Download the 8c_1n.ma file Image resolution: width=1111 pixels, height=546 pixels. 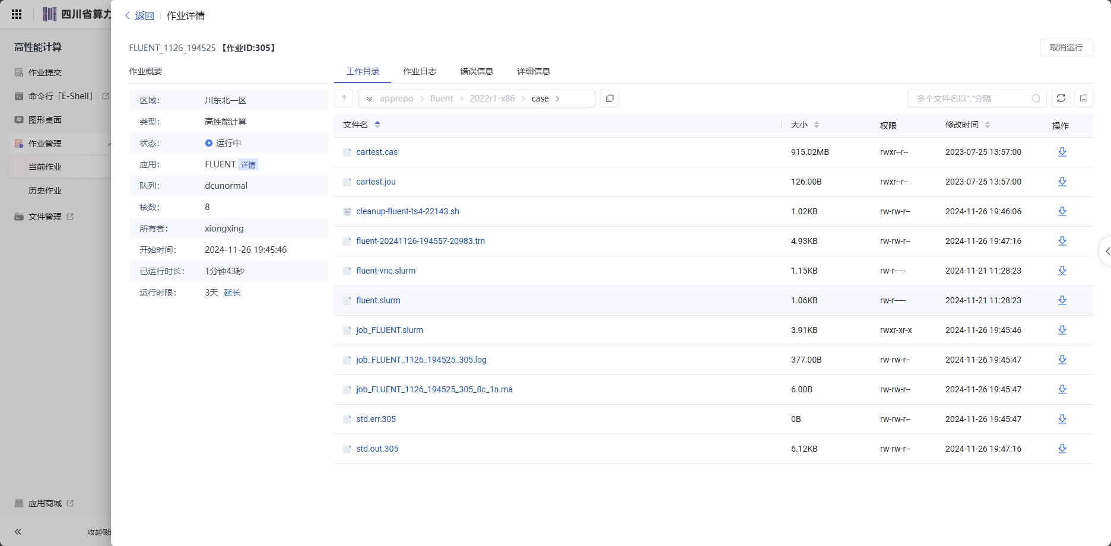[1062, 389]
